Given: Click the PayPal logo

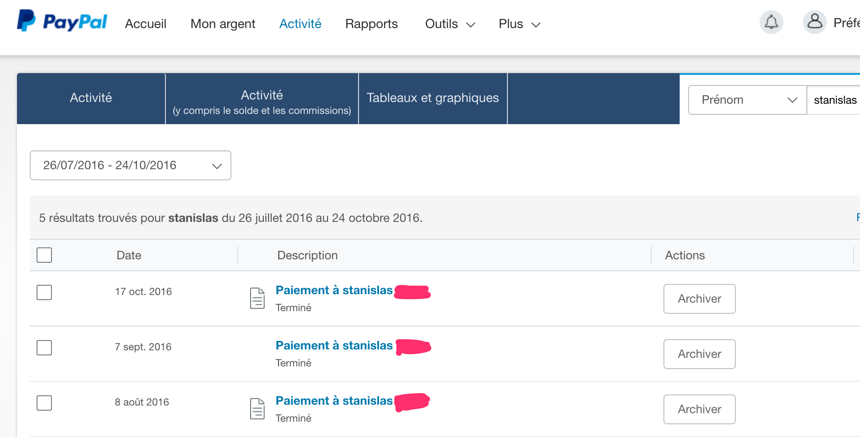Looking at the screenshot, I should (62, 21).
